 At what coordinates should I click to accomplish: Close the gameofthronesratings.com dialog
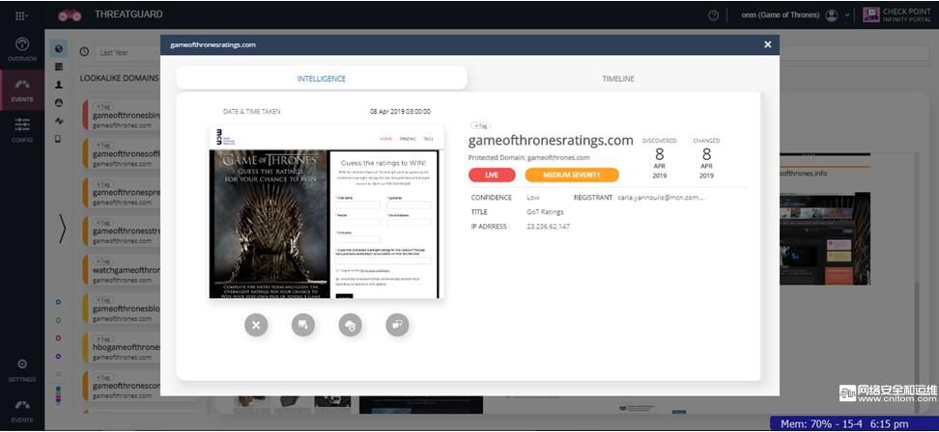point(768,44)
